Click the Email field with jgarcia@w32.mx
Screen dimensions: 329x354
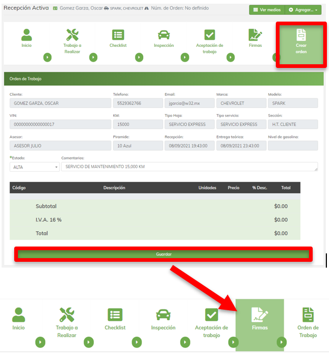tap(188, 103)
